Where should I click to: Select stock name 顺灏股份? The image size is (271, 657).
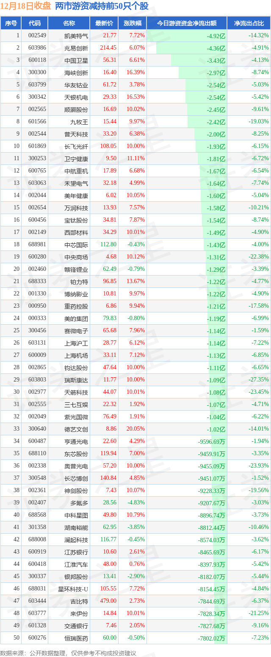76,109
